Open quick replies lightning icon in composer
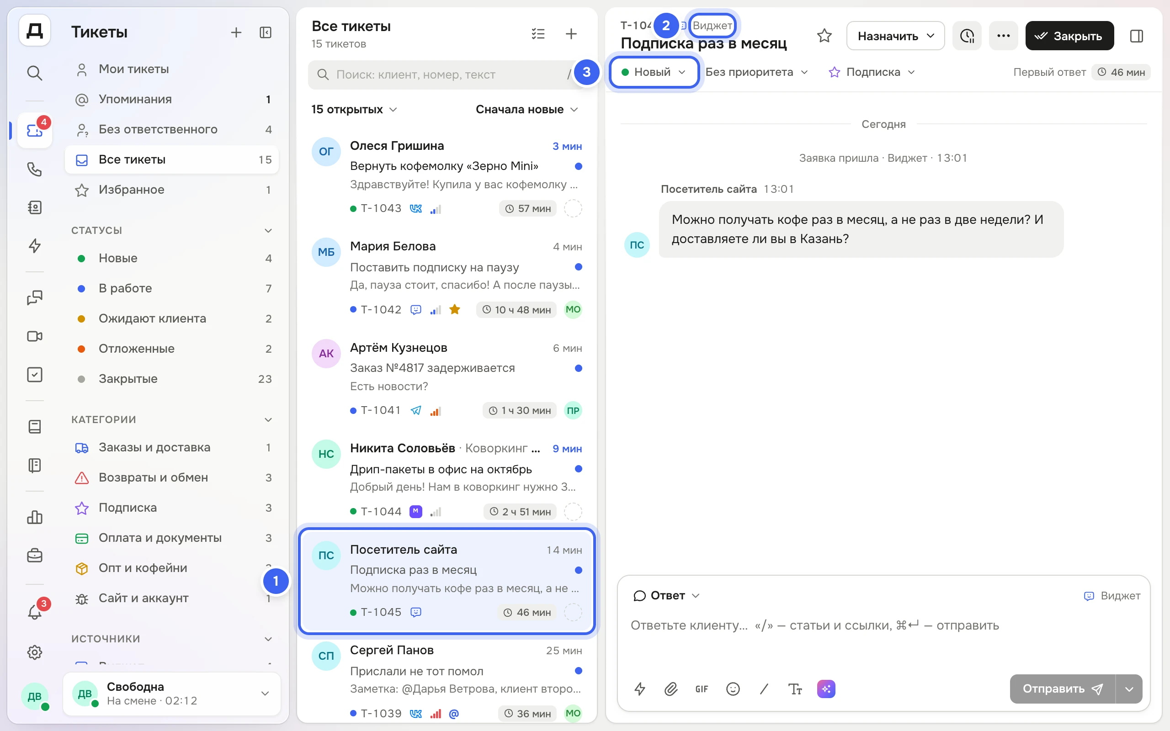The height and width of the screenshot is (731, 1170). pos(640,689)
